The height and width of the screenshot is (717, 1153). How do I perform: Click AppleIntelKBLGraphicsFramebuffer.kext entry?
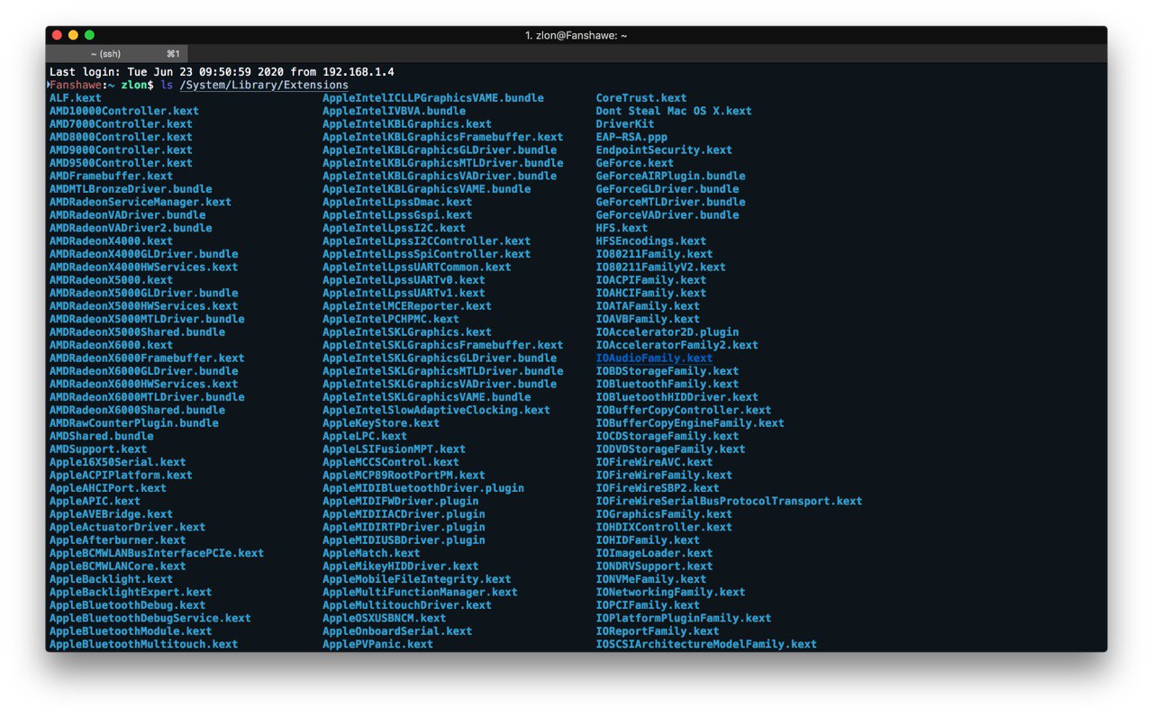443,137
